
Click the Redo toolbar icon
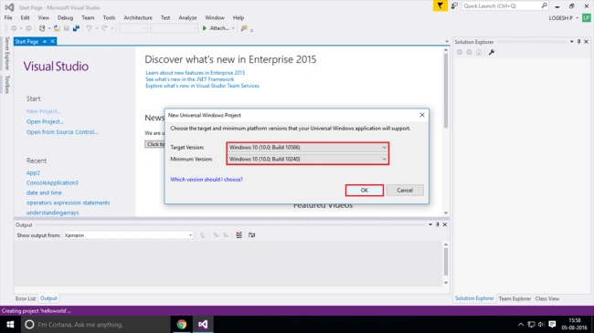coord(104,28)
